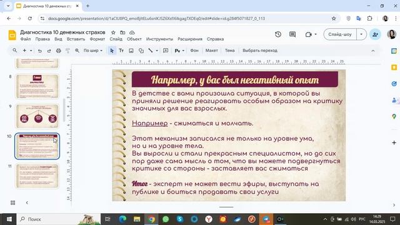The height and width of the screenshot is (225, 400).
Task: Click the share people button
Action: tap(375, 34)
